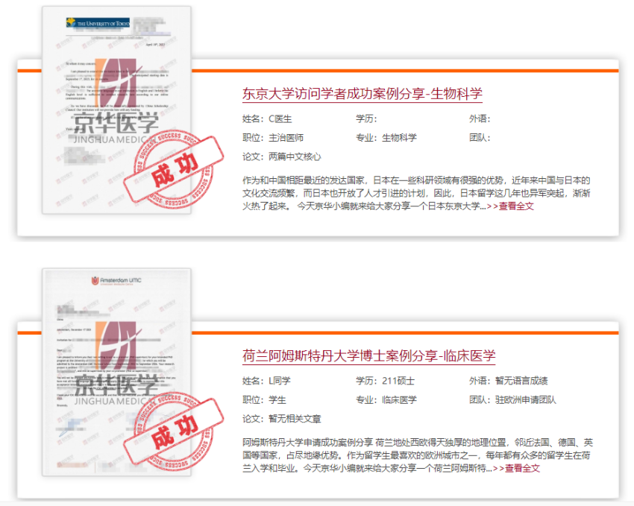Click 查看全文 link in Tokyo case
The width and height of the screenshot is (634, 506).
516,206
